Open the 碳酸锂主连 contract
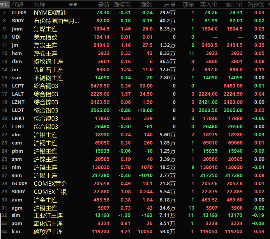270x239 pixels. tap(48, 232)
